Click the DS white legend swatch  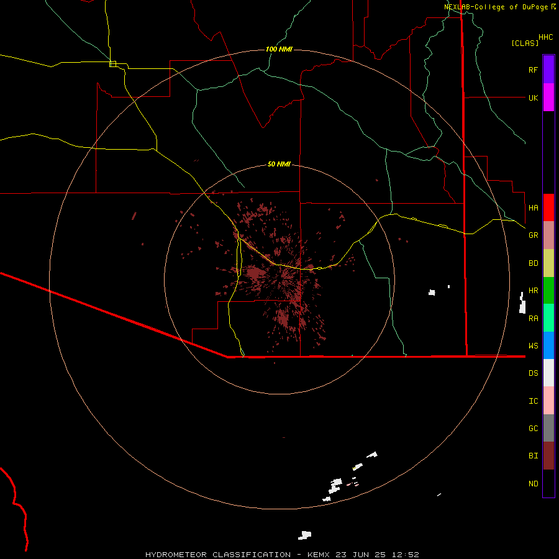coord(548,373)
